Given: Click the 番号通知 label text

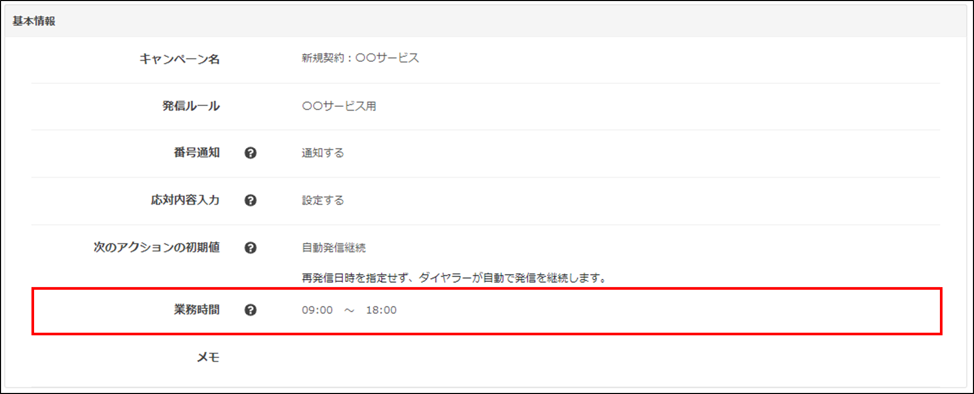Looking at the screenshot, I should coord(196,152).
